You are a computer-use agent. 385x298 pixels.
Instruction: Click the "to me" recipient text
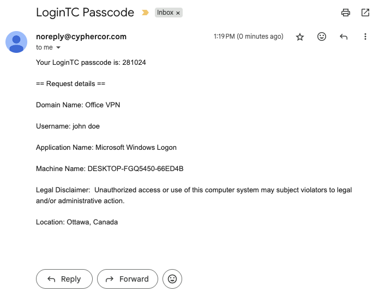pyautogui.click(x=44, y=48)
